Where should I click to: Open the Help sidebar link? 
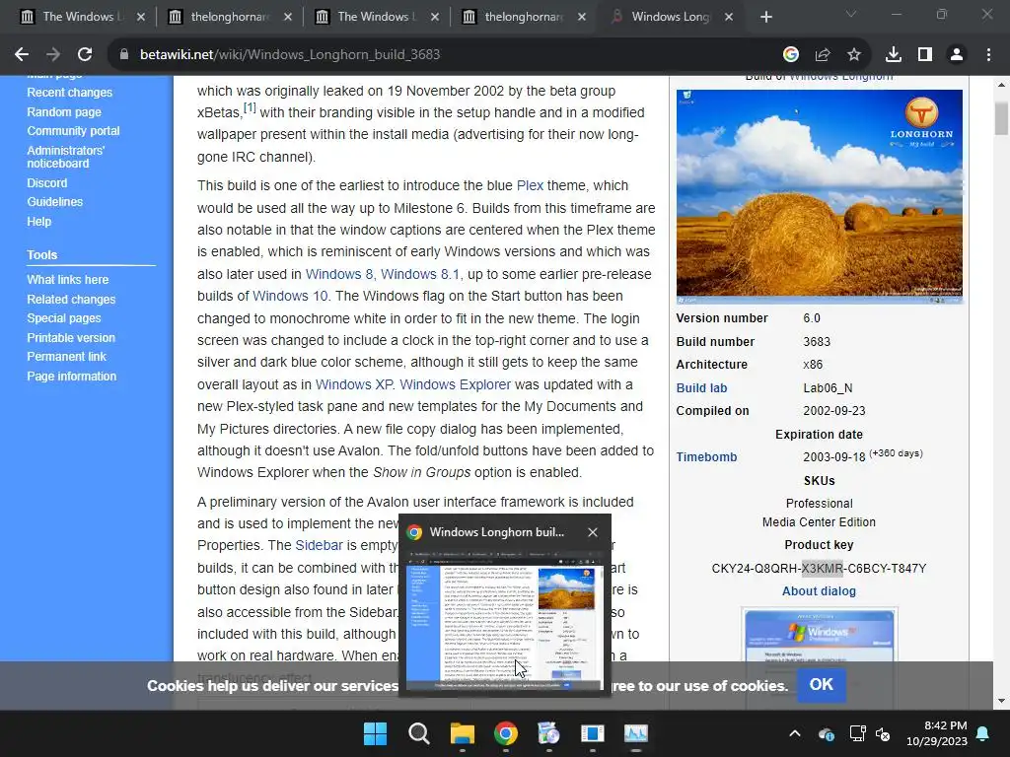click(38, 222)
